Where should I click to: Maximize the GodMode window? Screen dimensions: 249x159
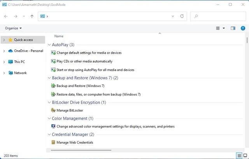point(230,5)
